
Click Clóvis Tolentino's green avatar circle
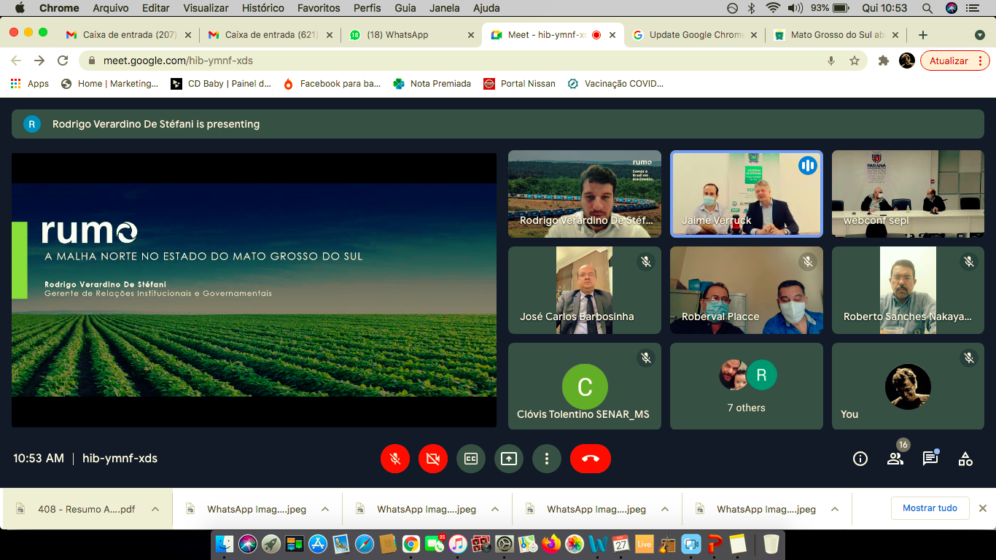(585, 386)
